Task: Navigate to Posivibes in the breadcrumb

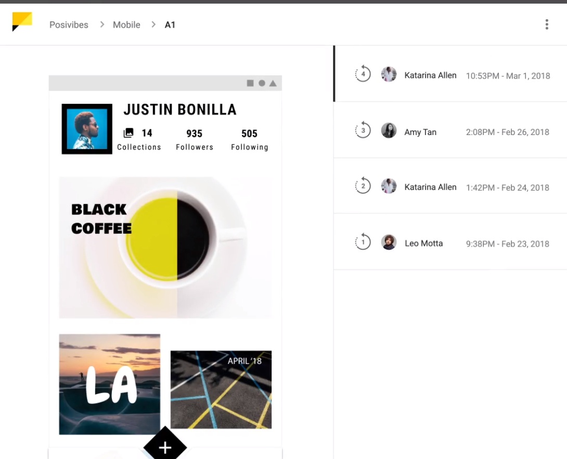Action: click(x=69, y=25)
